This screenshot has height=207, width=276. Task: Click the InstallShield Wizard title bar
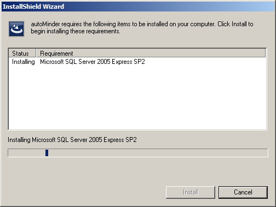coord(138,7)
